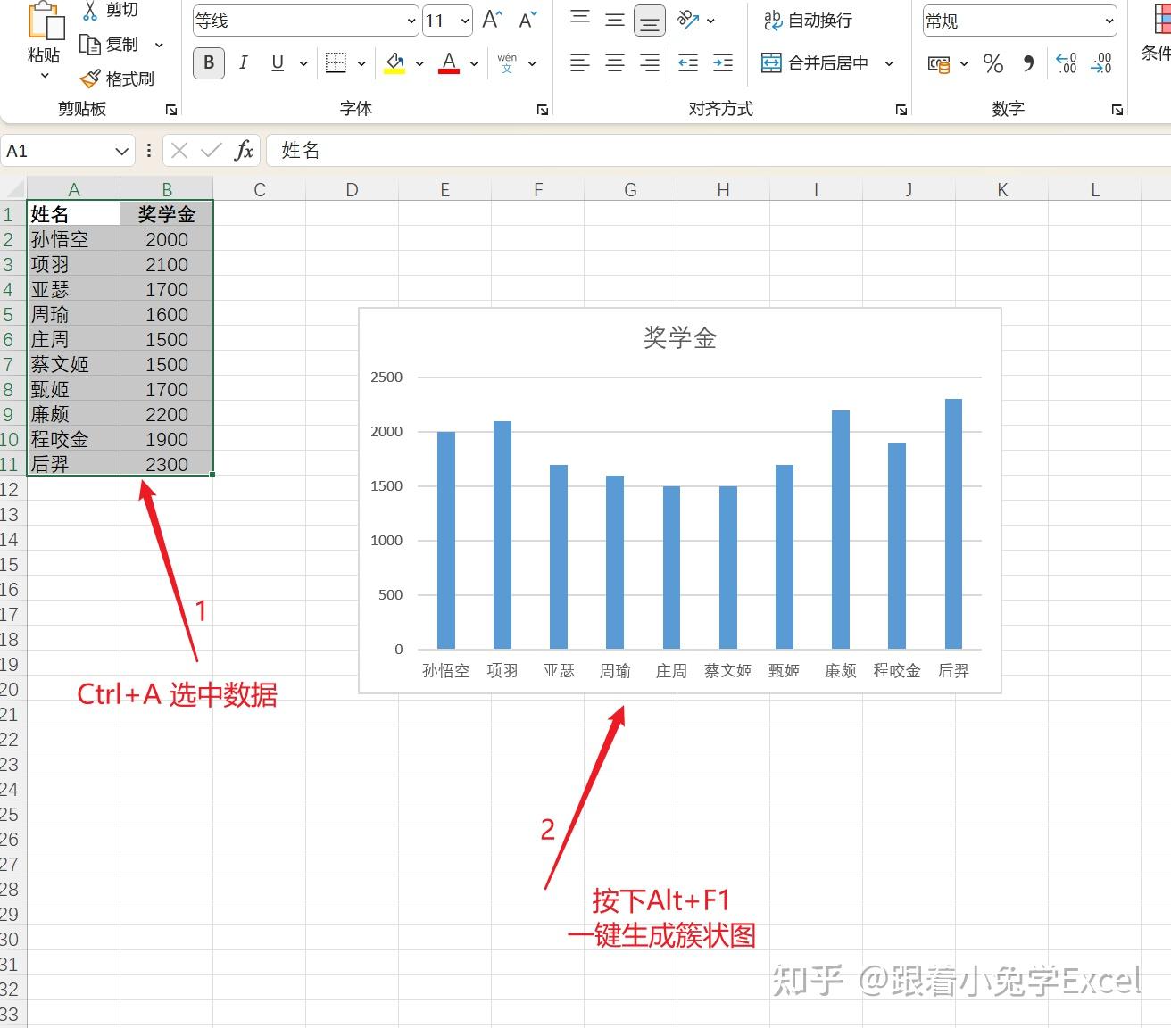Click cell containing 程咬金
Image resolution: width=1171 pixels, height=1028 pixels.
click(74, 439)
